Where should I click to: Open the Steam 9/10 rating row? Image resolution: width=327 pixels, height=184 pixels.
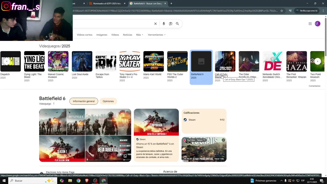click(204, 120)
